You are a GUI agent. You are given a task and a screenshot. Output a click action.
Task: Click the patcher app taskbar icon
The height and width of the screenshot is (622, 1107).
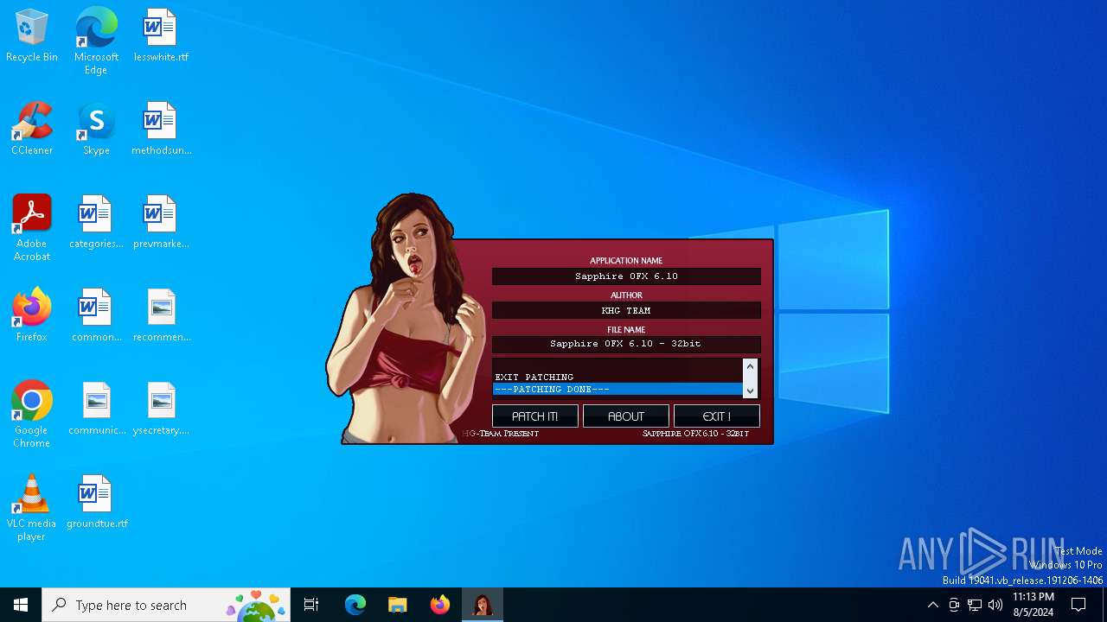click(483, 605)
